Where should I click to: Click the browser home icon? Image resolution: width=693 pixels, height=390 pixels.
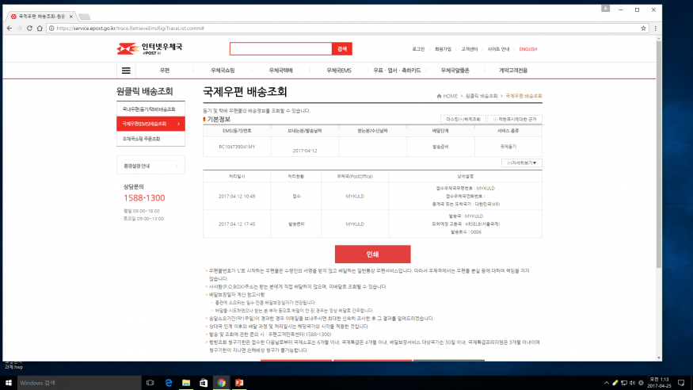40,28
